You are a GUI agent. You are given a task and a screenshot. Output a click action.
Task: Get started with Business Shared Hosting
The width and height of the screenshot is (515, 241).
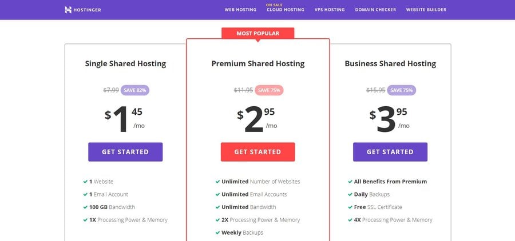point(390,152)
